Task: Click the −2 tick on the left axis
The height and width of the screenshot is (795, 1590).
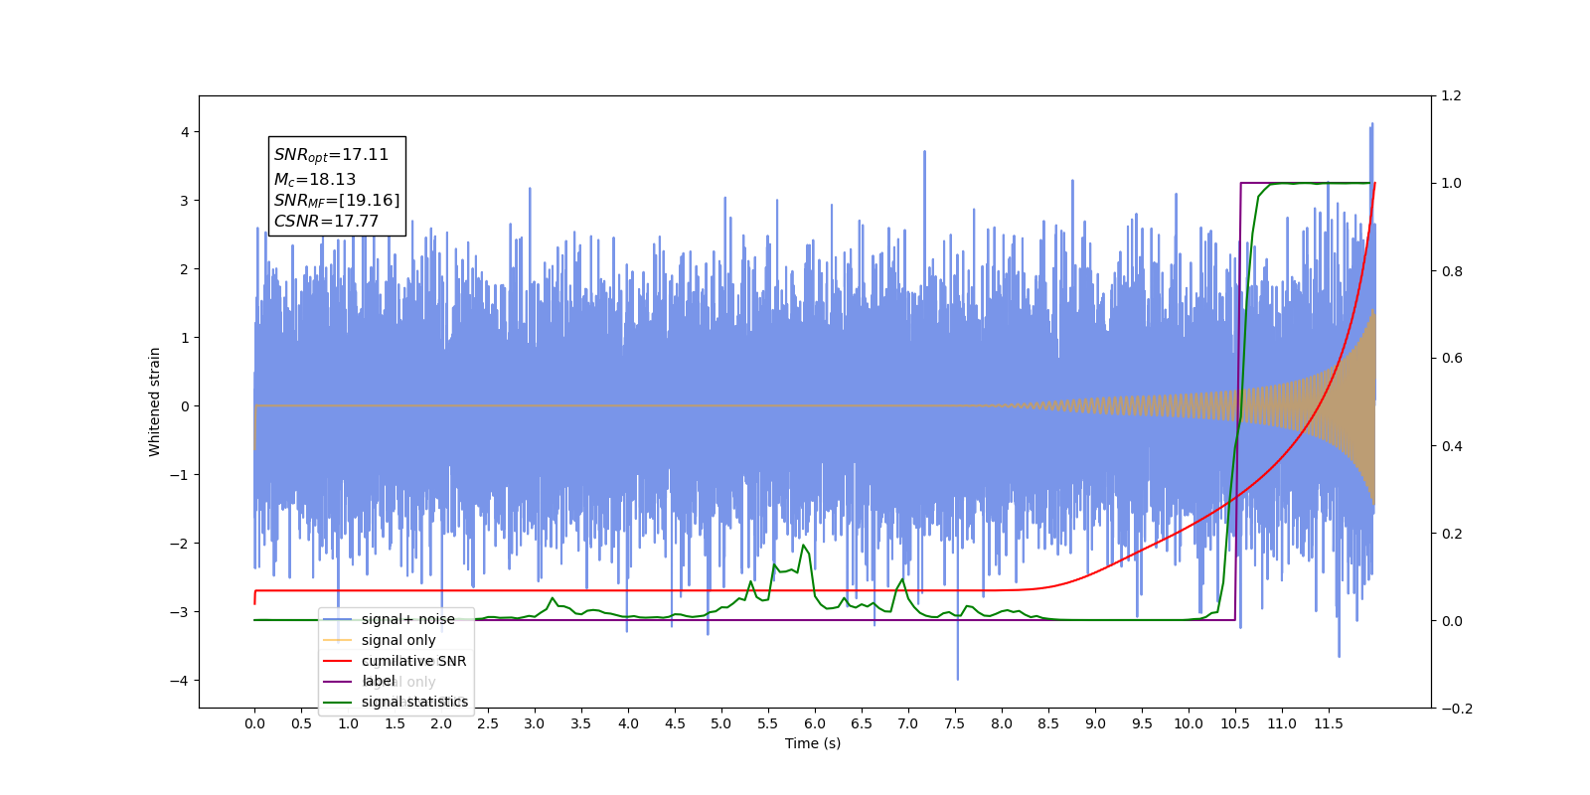Action: 179,544
